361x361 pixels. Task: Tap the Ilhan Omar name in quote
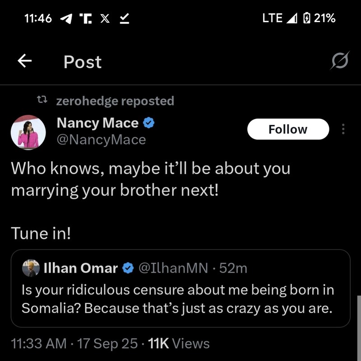click(x=81, y=268)
